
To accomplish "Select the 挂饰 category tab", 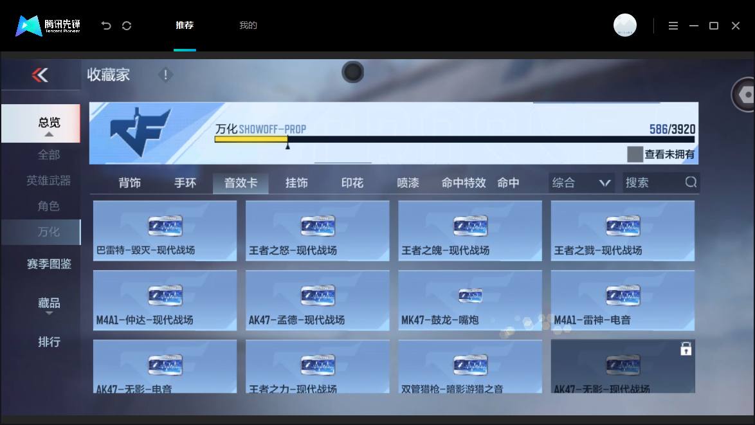I will [x=296, y=183].
